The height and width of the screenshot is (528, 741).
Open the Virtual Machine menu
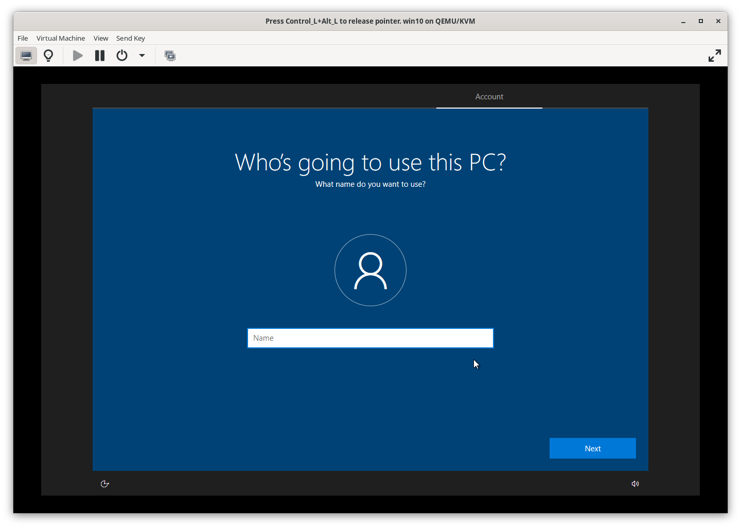coord(61,38)
